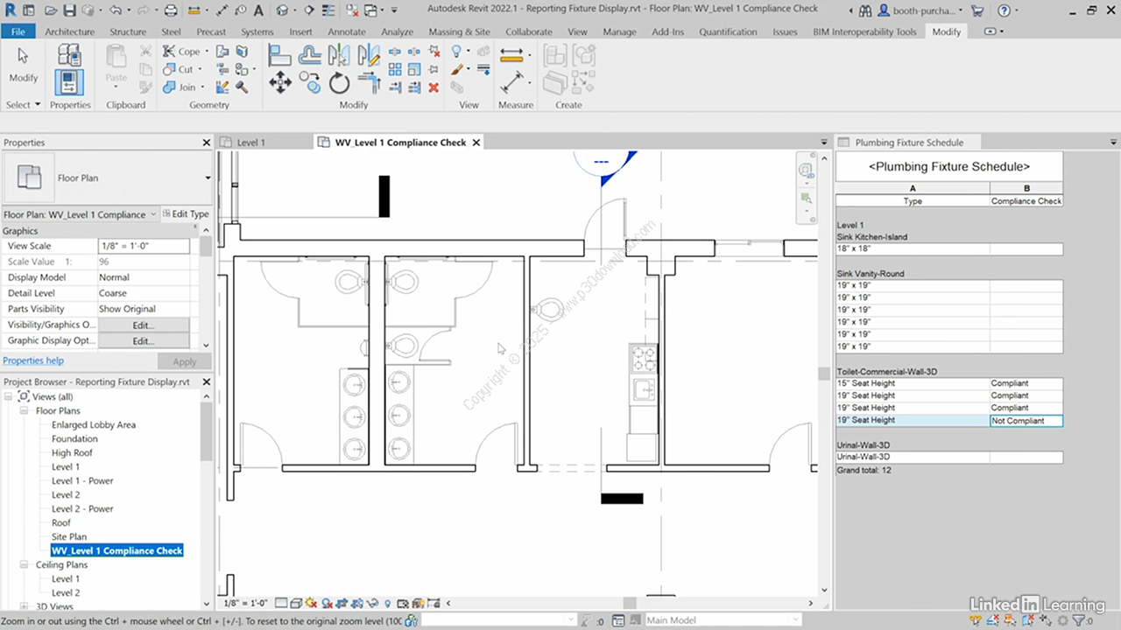Select the Scale tool

click(x=413, y=69)
